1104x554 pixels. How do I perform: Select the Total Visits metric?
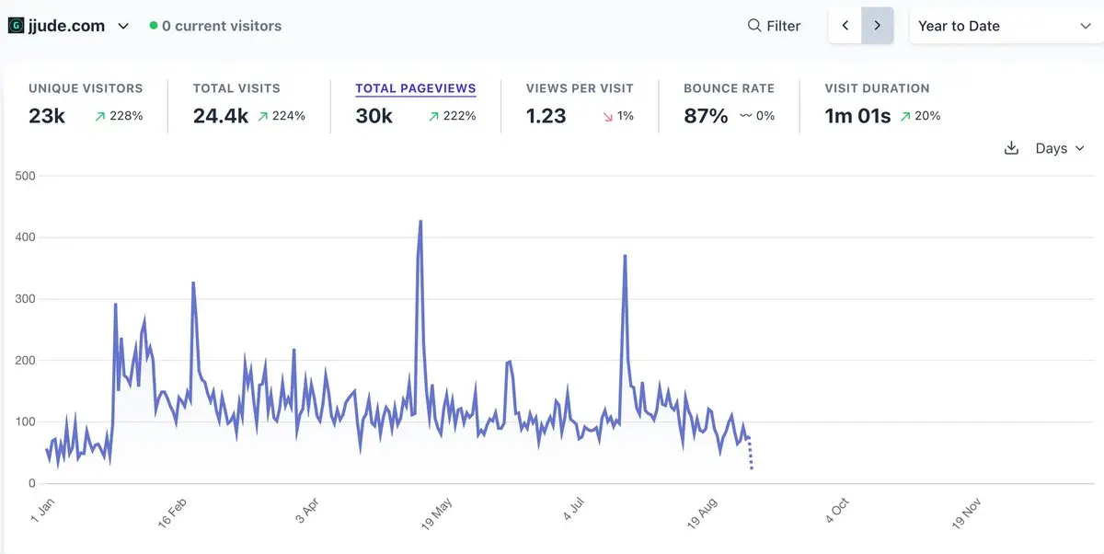tap(236, 88)
